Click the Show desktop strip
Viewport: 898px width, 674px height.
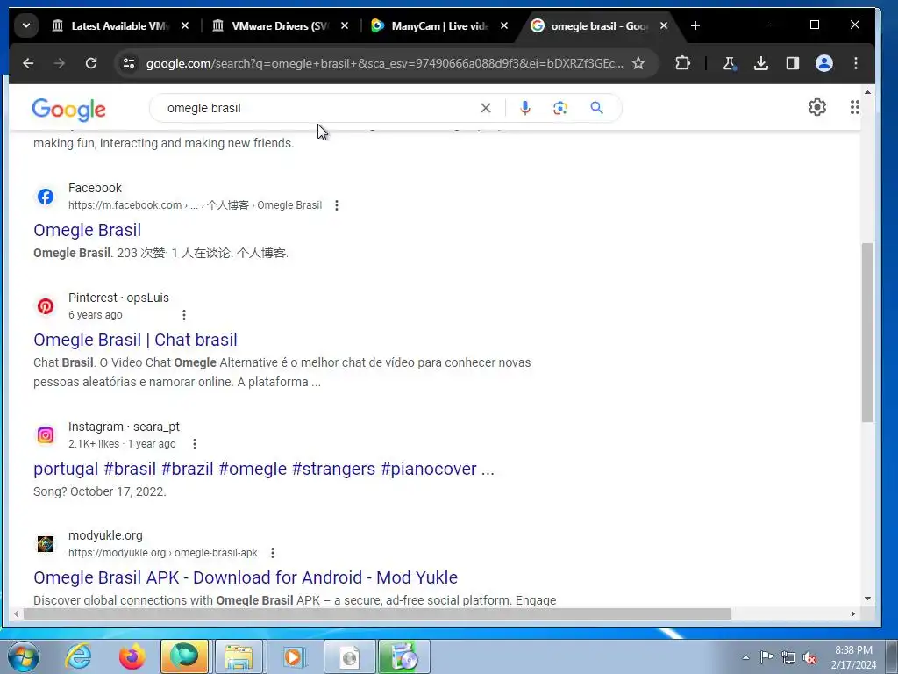click(x=891, y=656)
